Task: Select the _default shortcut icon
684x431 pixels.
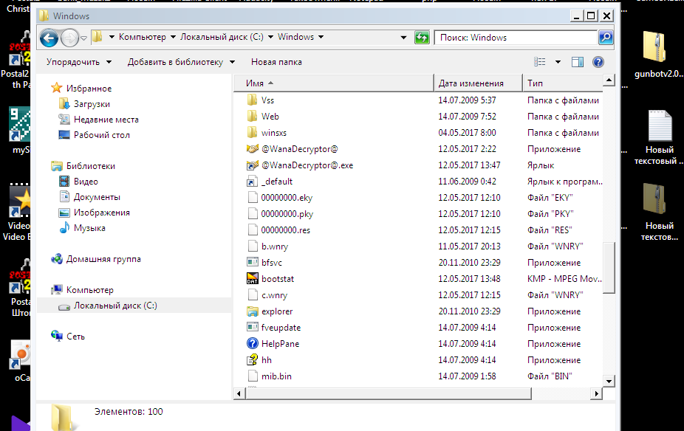Action: [x=253, y=182]
